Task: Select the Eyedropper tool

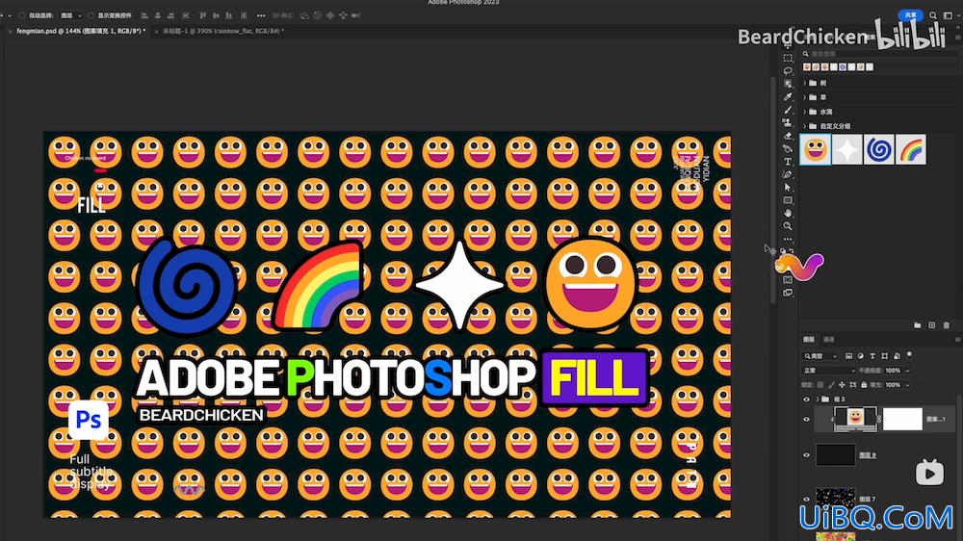Action: coord(788,97)
